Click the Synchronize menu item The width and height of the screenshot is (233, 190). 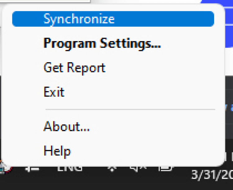coord(113,19)
